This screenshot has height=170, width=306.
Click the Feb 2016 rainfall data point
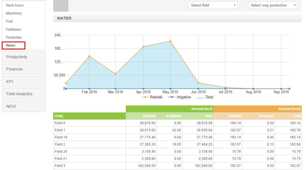[89, 56]
